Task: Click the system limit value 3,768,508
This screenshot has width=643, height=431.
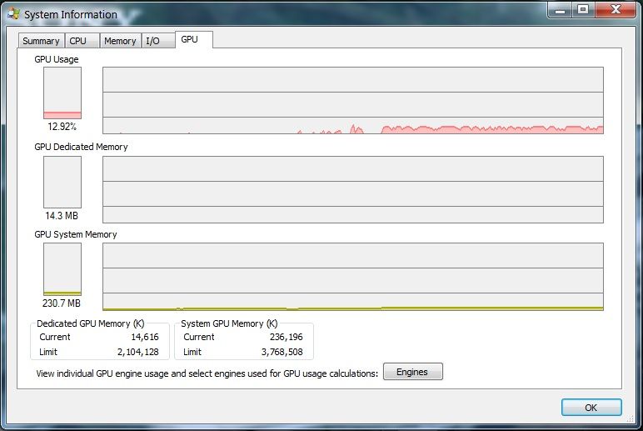Action: (x=282, y=352)
